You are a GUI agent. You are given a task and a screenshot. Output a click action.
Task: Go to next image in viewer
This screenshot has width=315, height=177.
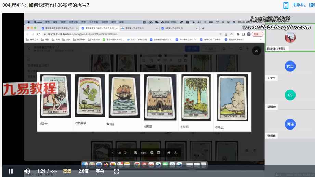tap(126, 153)
